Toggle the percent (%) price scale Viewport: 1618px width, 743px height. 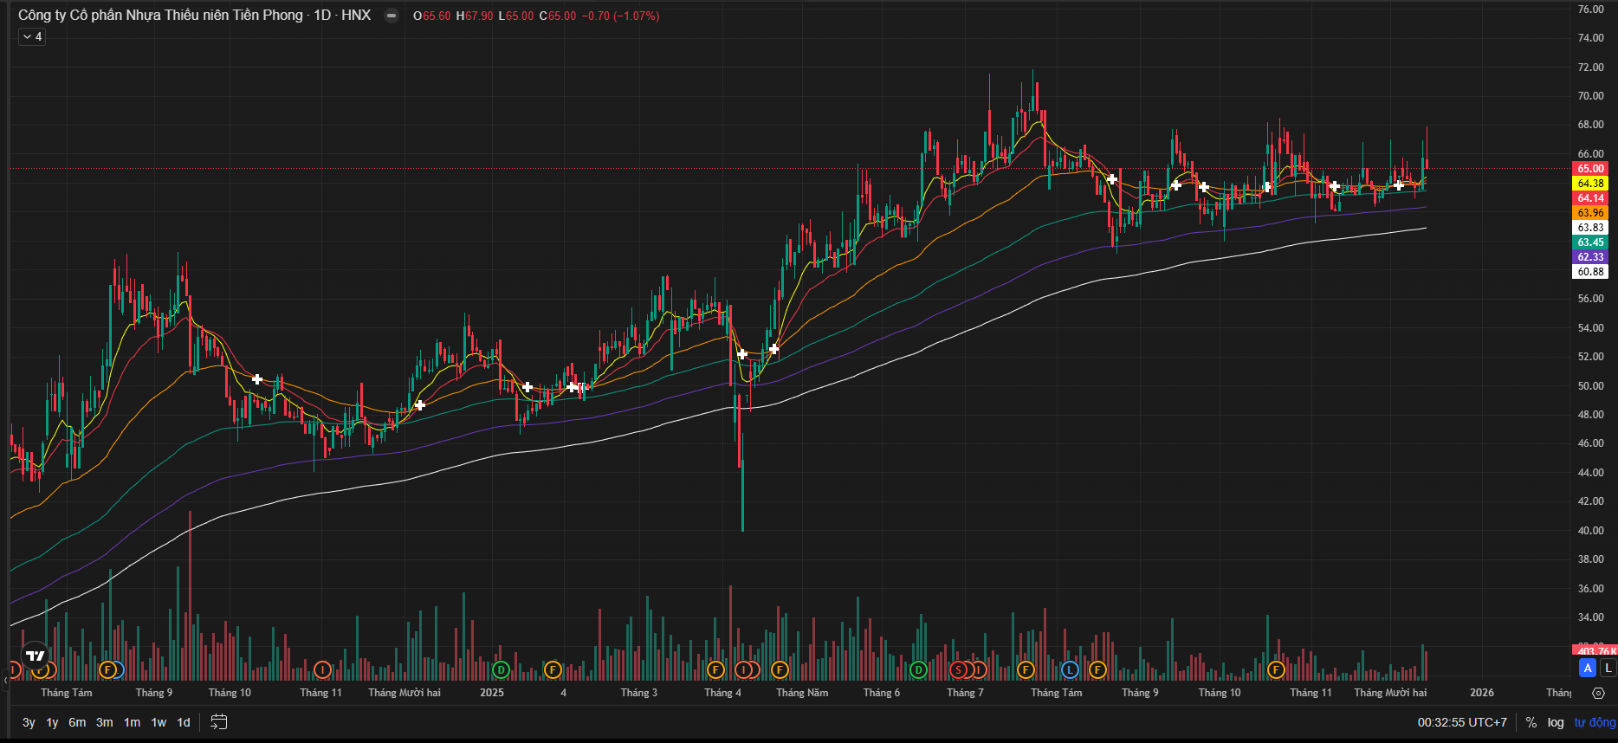pyautogui.click(x=1531, y=722)
